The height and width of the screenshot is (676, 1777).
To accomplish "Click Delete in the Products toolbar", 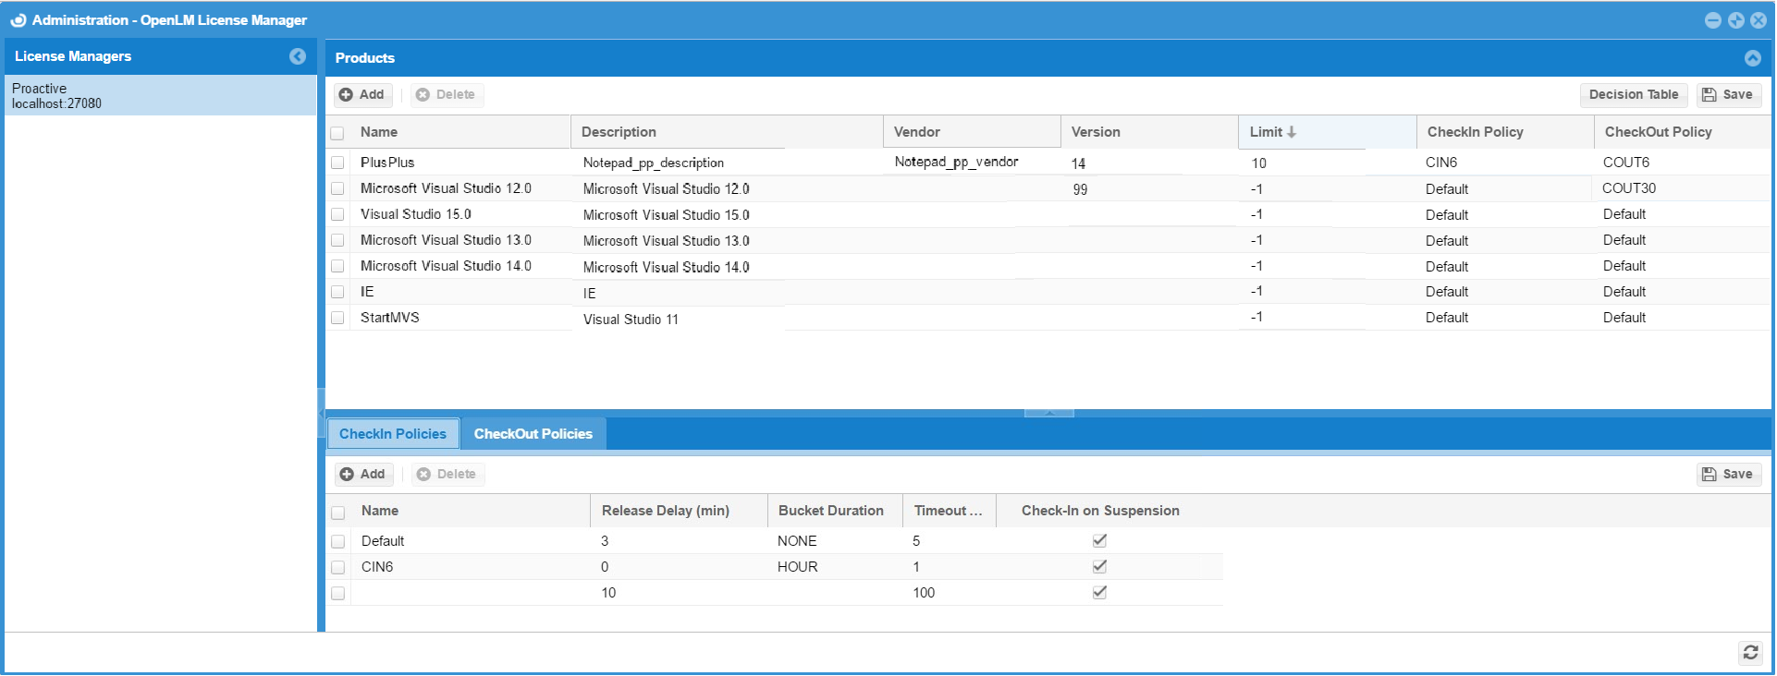I will (x=446, y=95).
